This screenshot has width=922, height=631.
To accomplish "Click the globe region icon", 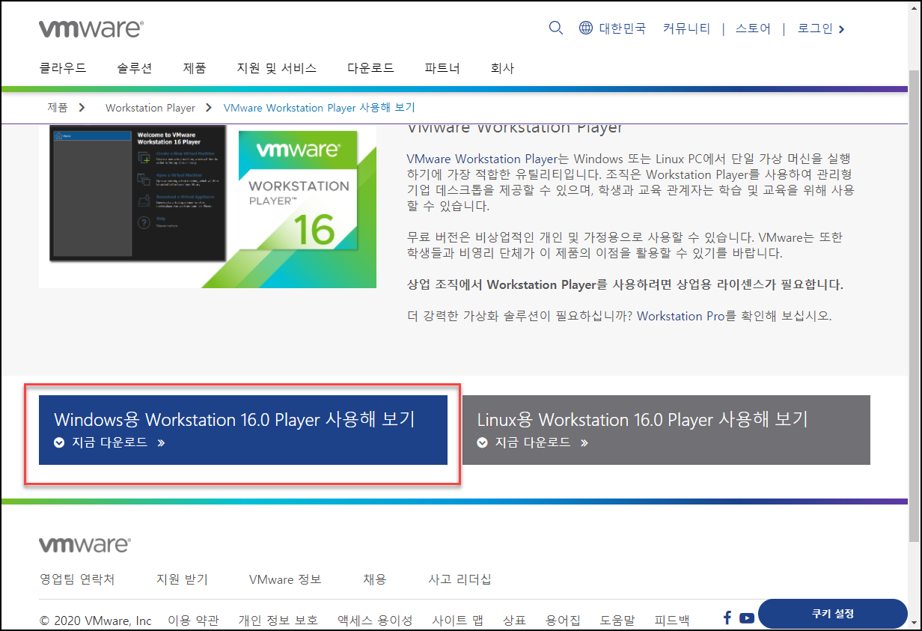I will pos(587,28).
